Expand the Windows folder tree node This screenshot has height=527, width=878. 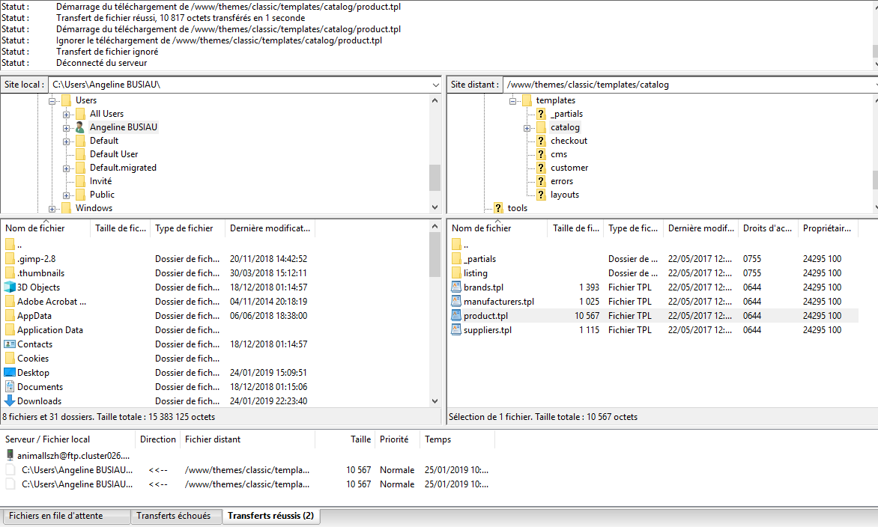(x=52, y=210)
